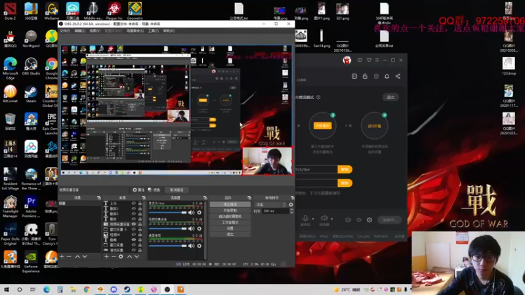The image size is (525, 295).
Task: Click 设置 button in OBS controls
Action: 230,228
